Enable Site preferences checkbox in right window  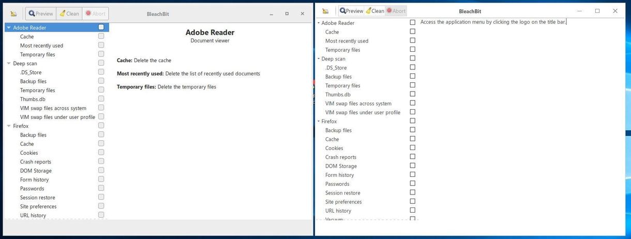[412, 201]
